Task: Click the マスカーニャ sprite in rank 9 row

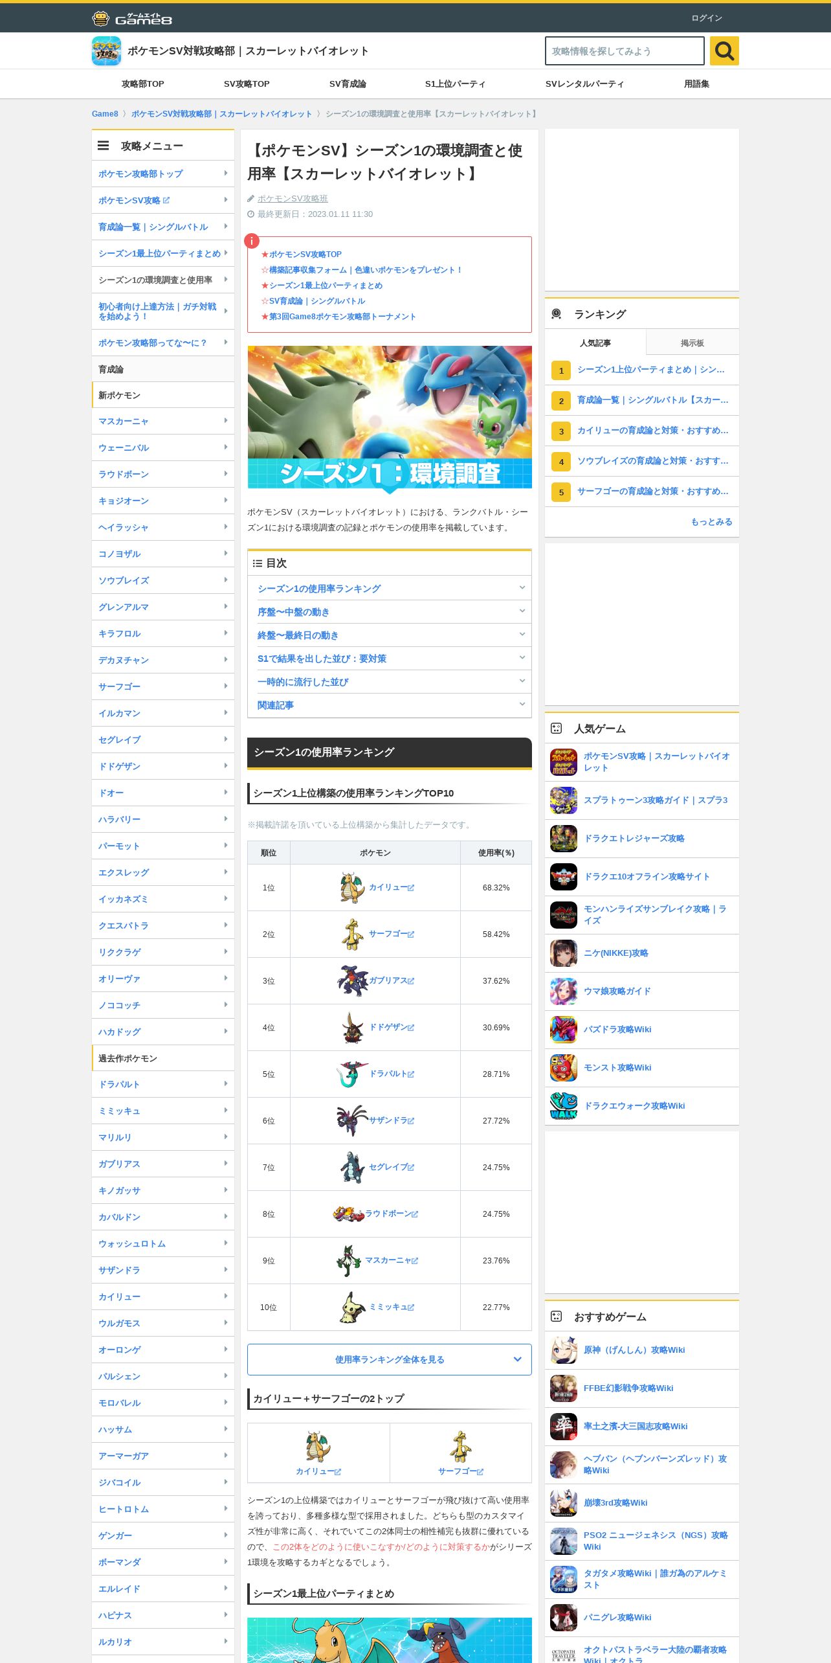Action: (x=349, y=1260)
